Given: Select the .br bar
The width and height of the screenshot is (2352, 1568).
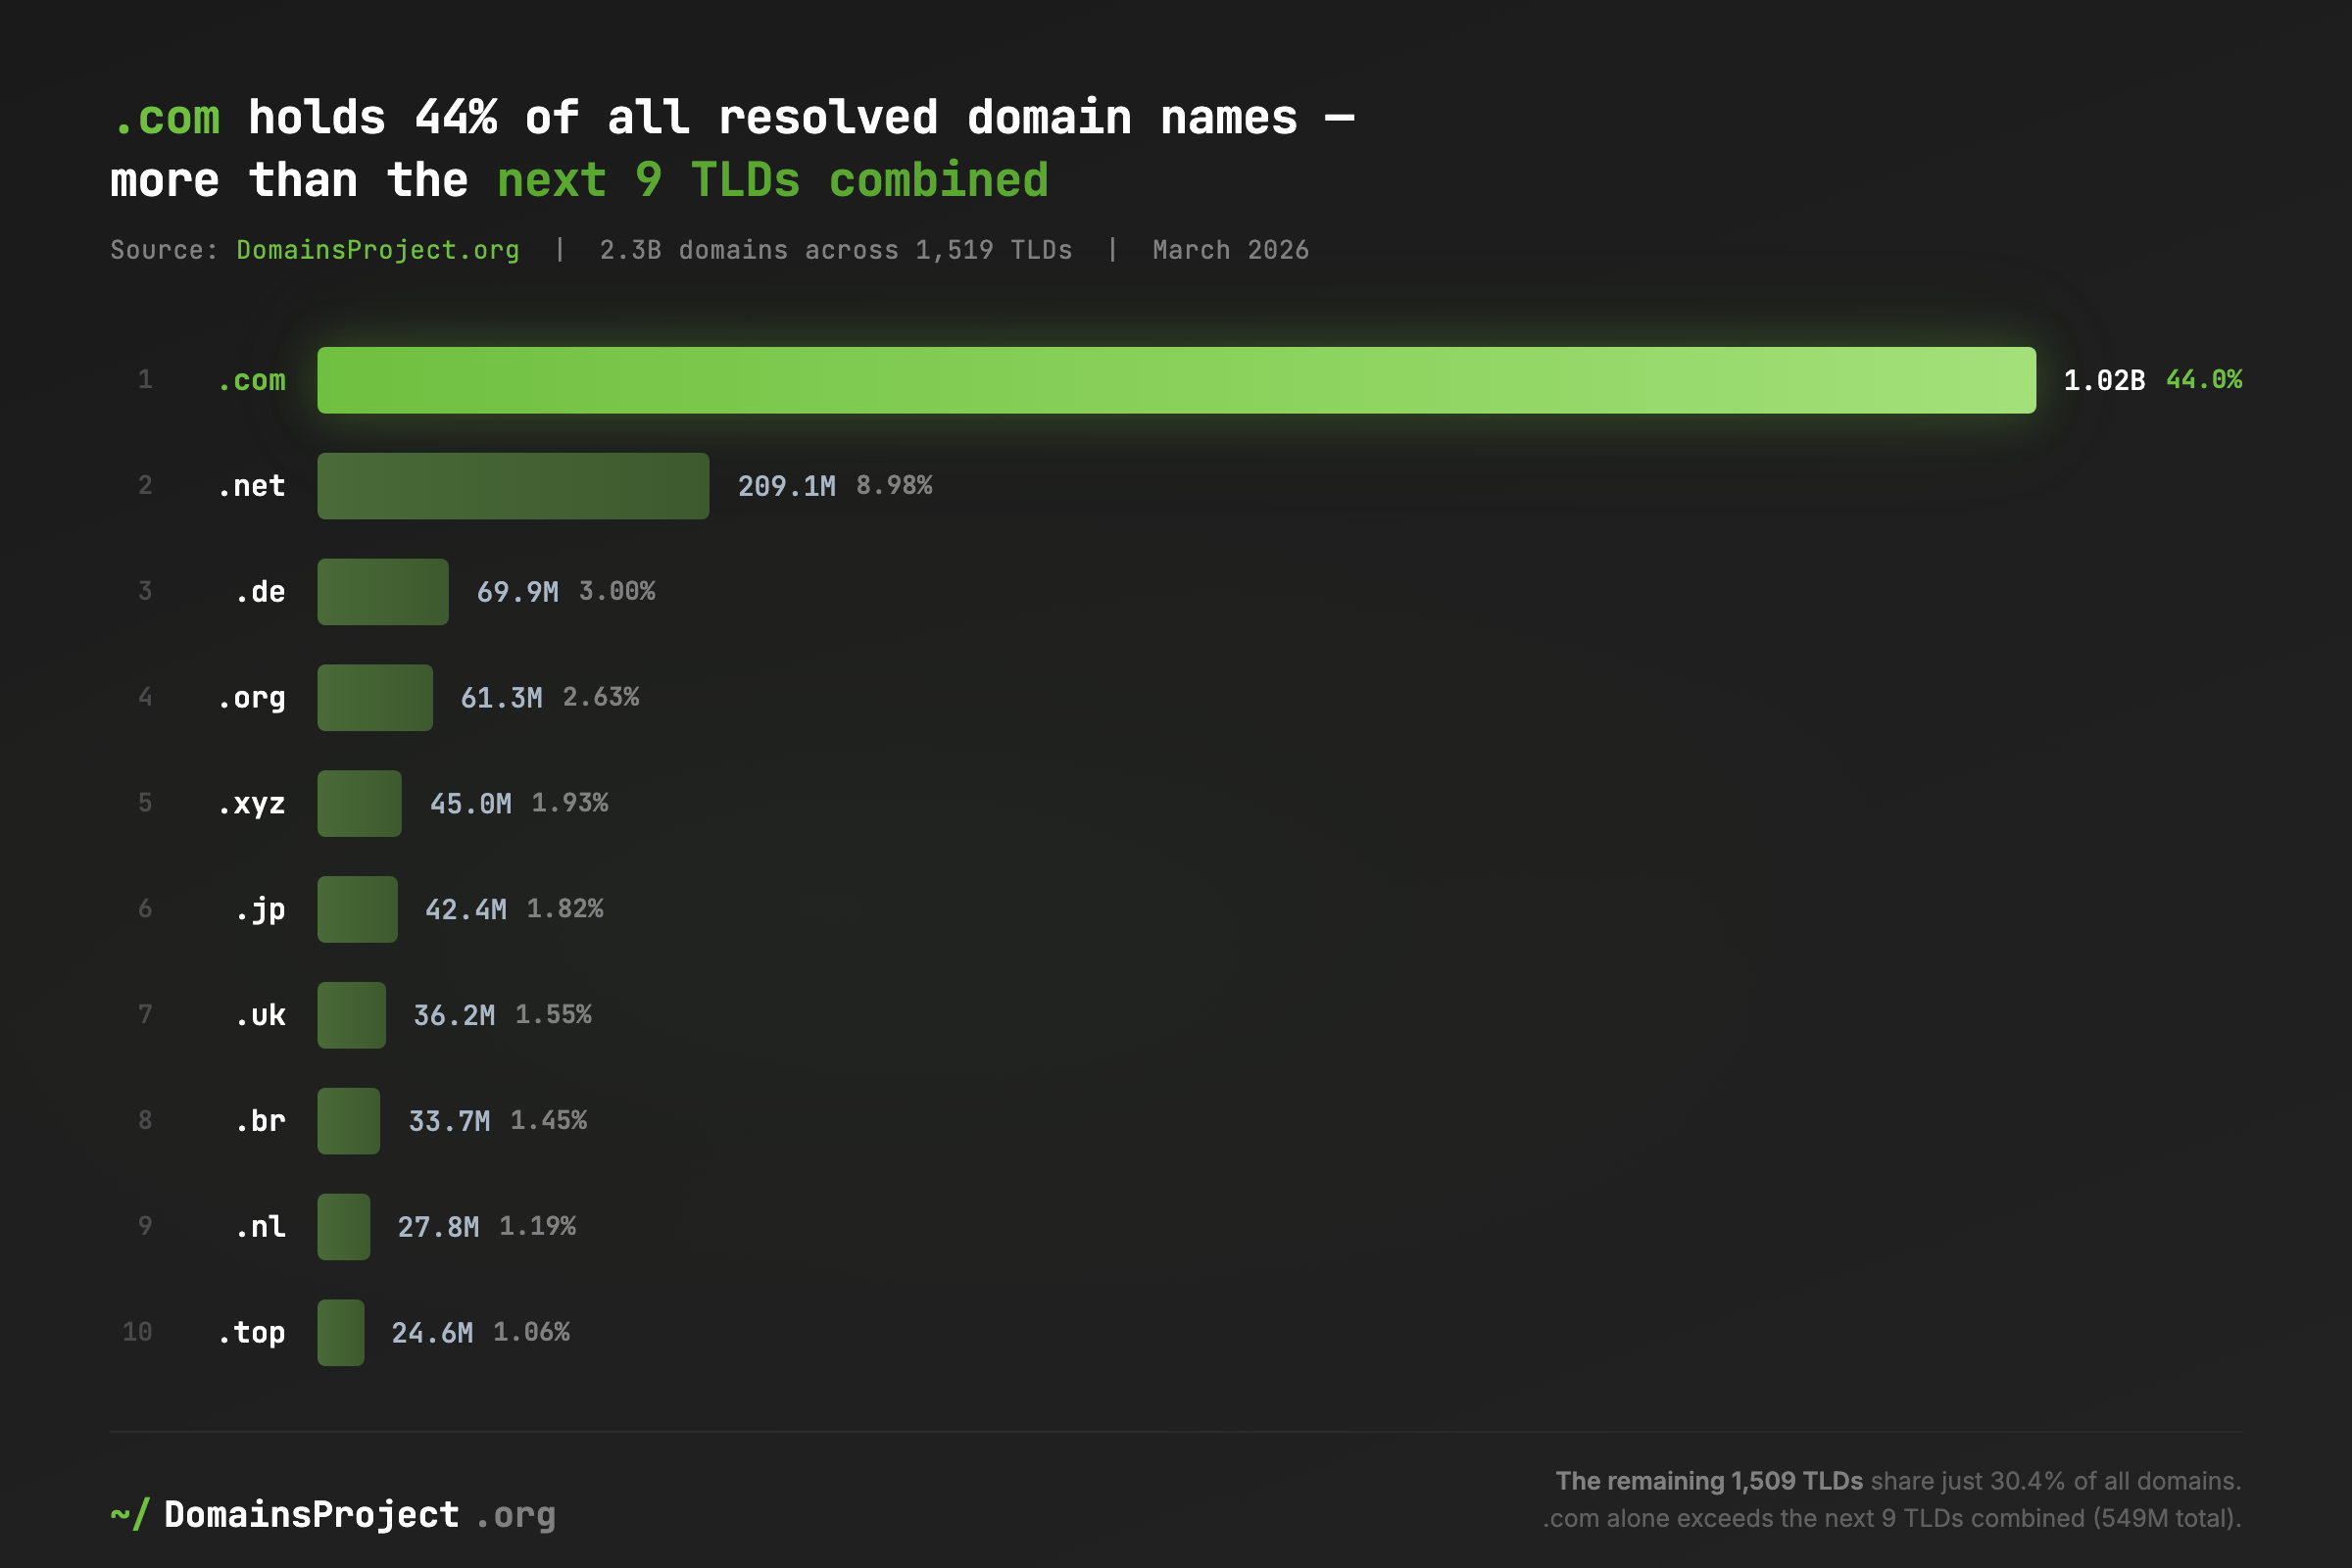Looking at the screenshot, I should [348, 1121].
